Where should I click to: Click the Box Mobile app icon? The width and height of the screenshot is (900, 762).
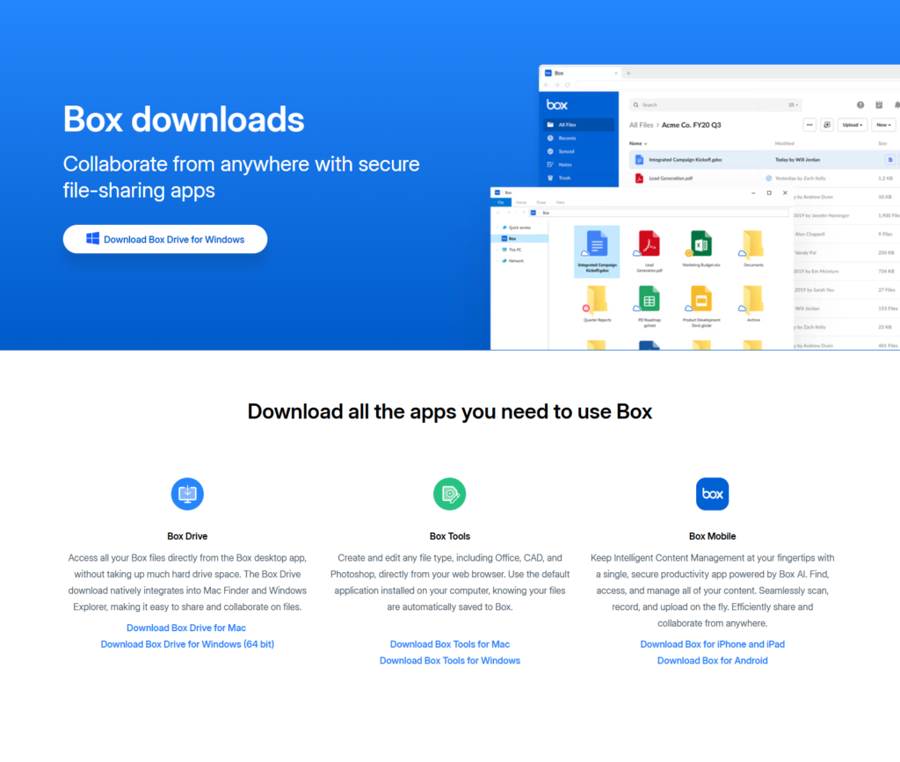[712, 493]
